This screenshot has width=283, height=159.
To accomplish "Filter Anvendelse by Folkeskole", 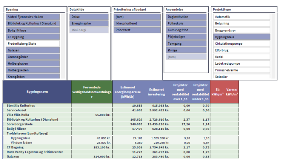I will pyautogui.click(x=186, y=24).
